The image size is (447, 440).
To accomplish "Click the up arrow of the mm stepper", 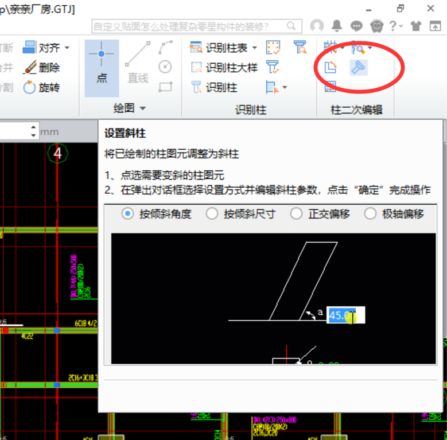I will (33, 127).
